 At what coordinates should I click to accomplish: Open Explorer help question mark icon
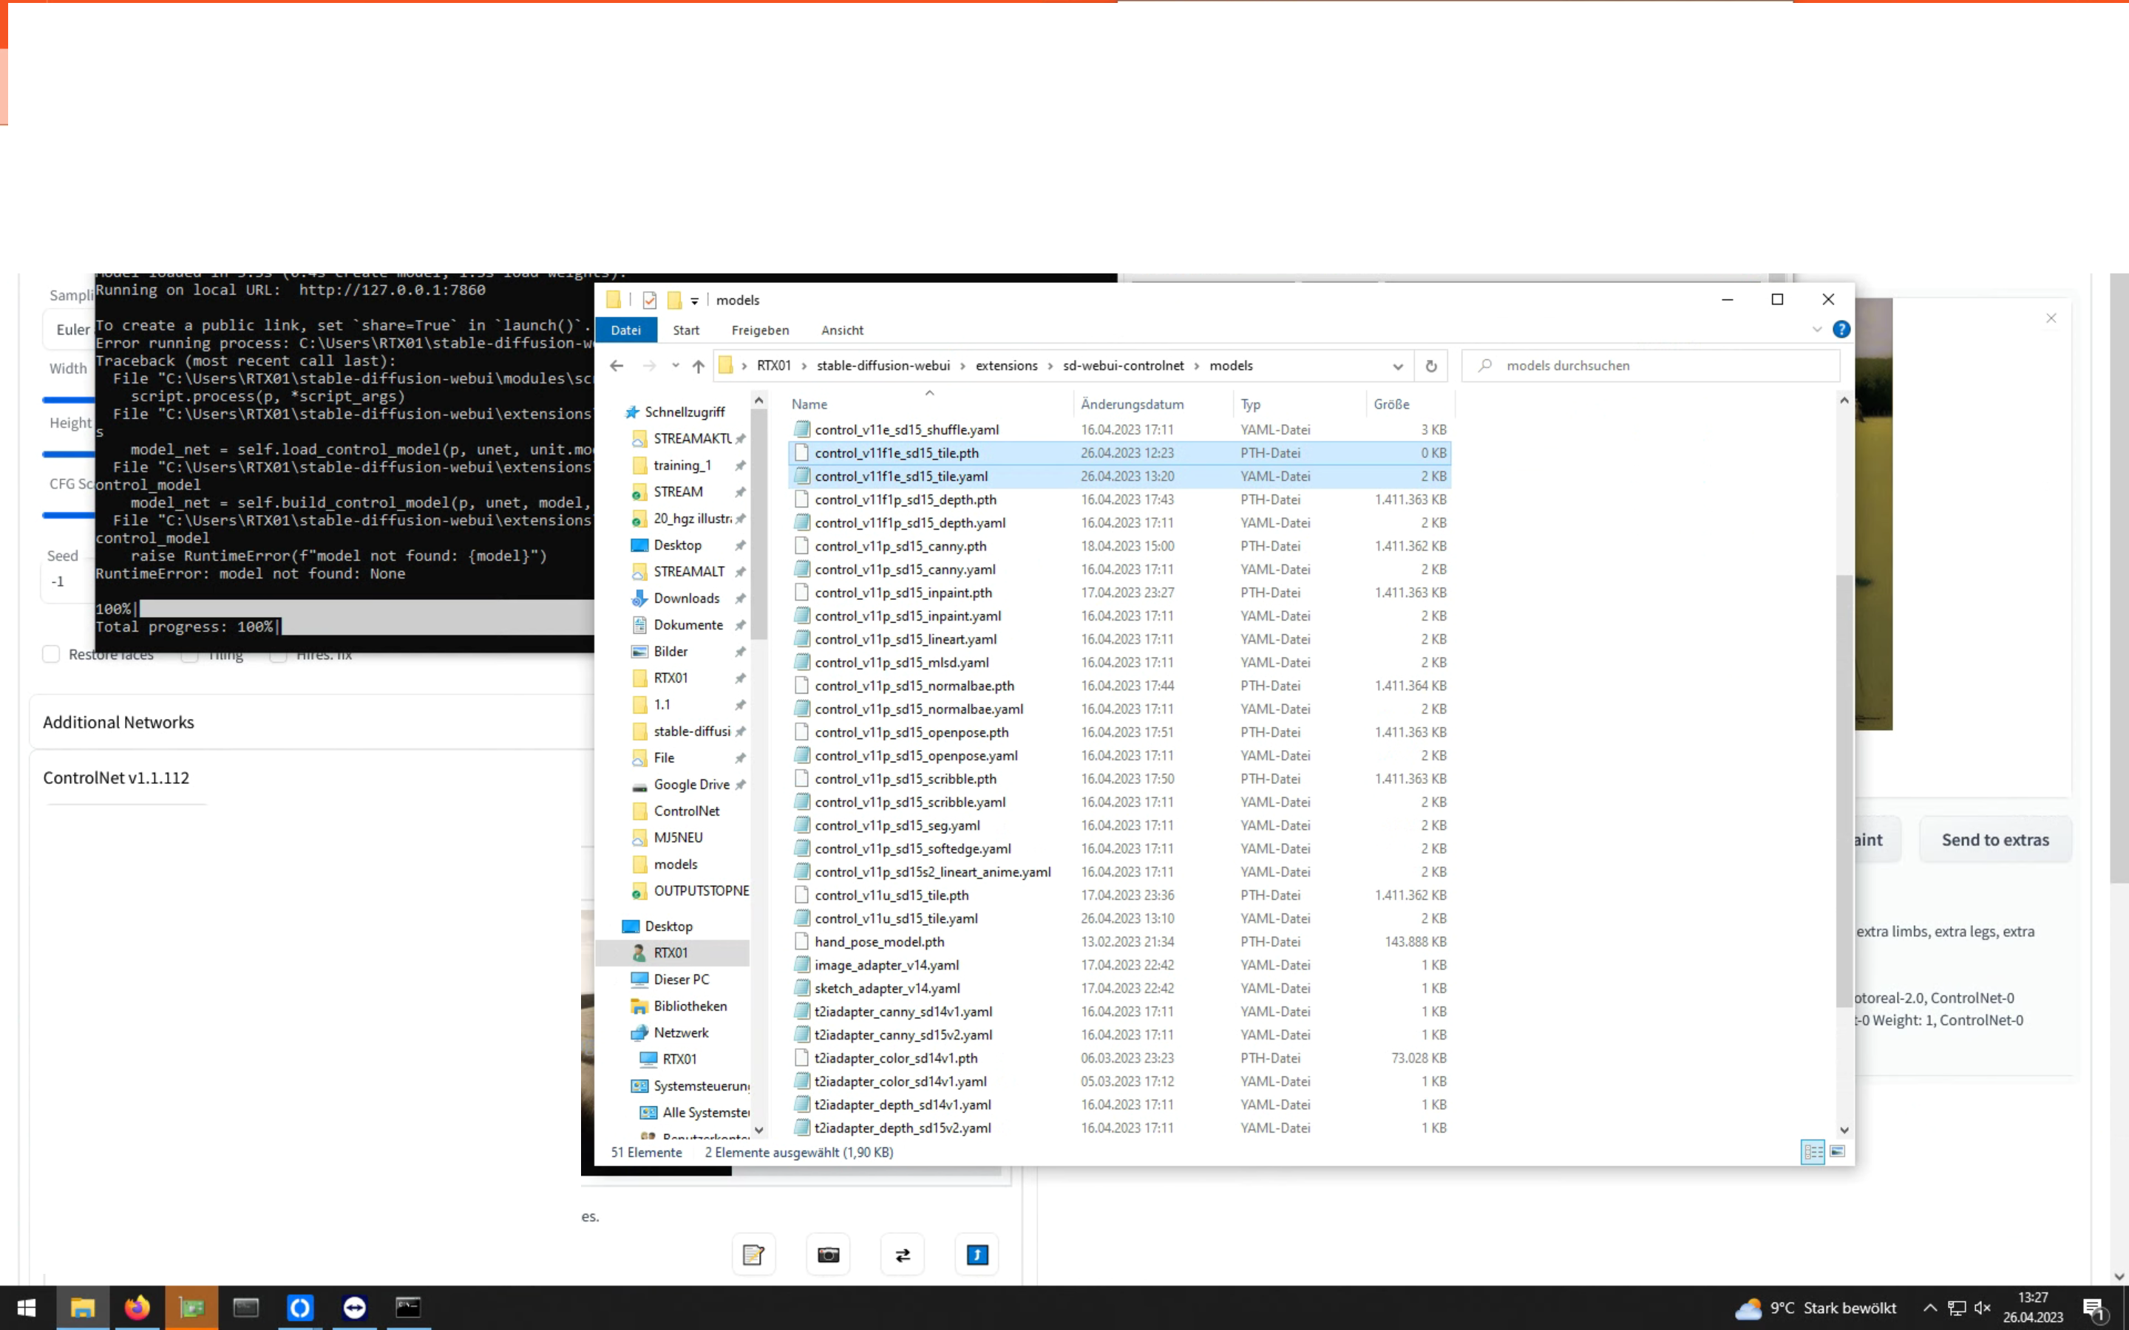(x=1841, y=330)
